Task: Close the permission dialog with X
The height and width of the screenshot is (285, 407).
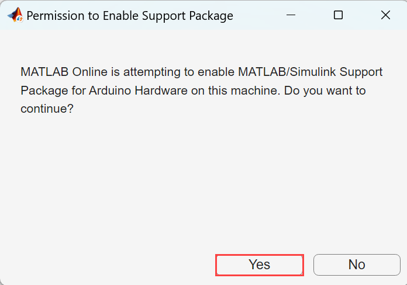Action: (x=385, y=16)
